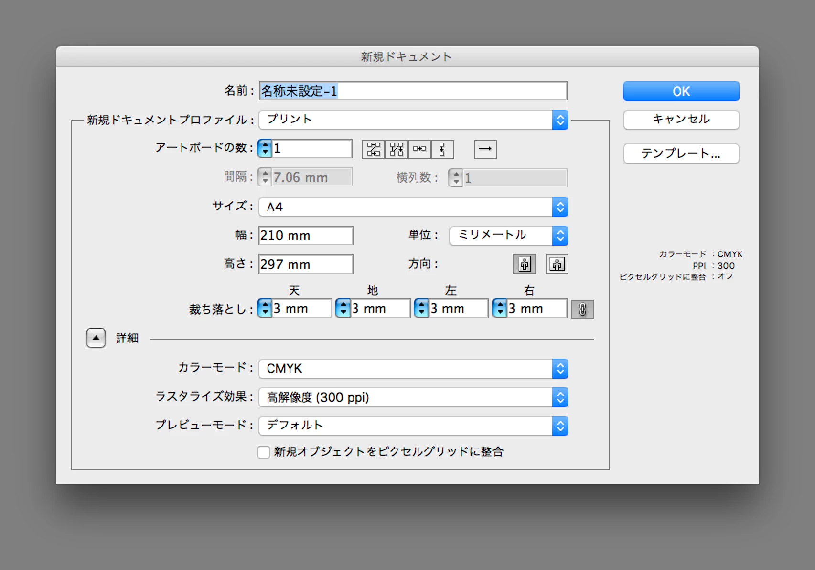This screenshot has width=815, height=570.
Task: Click the 詳細 section label
Action: pyautogui.click(x=127, y=338)
